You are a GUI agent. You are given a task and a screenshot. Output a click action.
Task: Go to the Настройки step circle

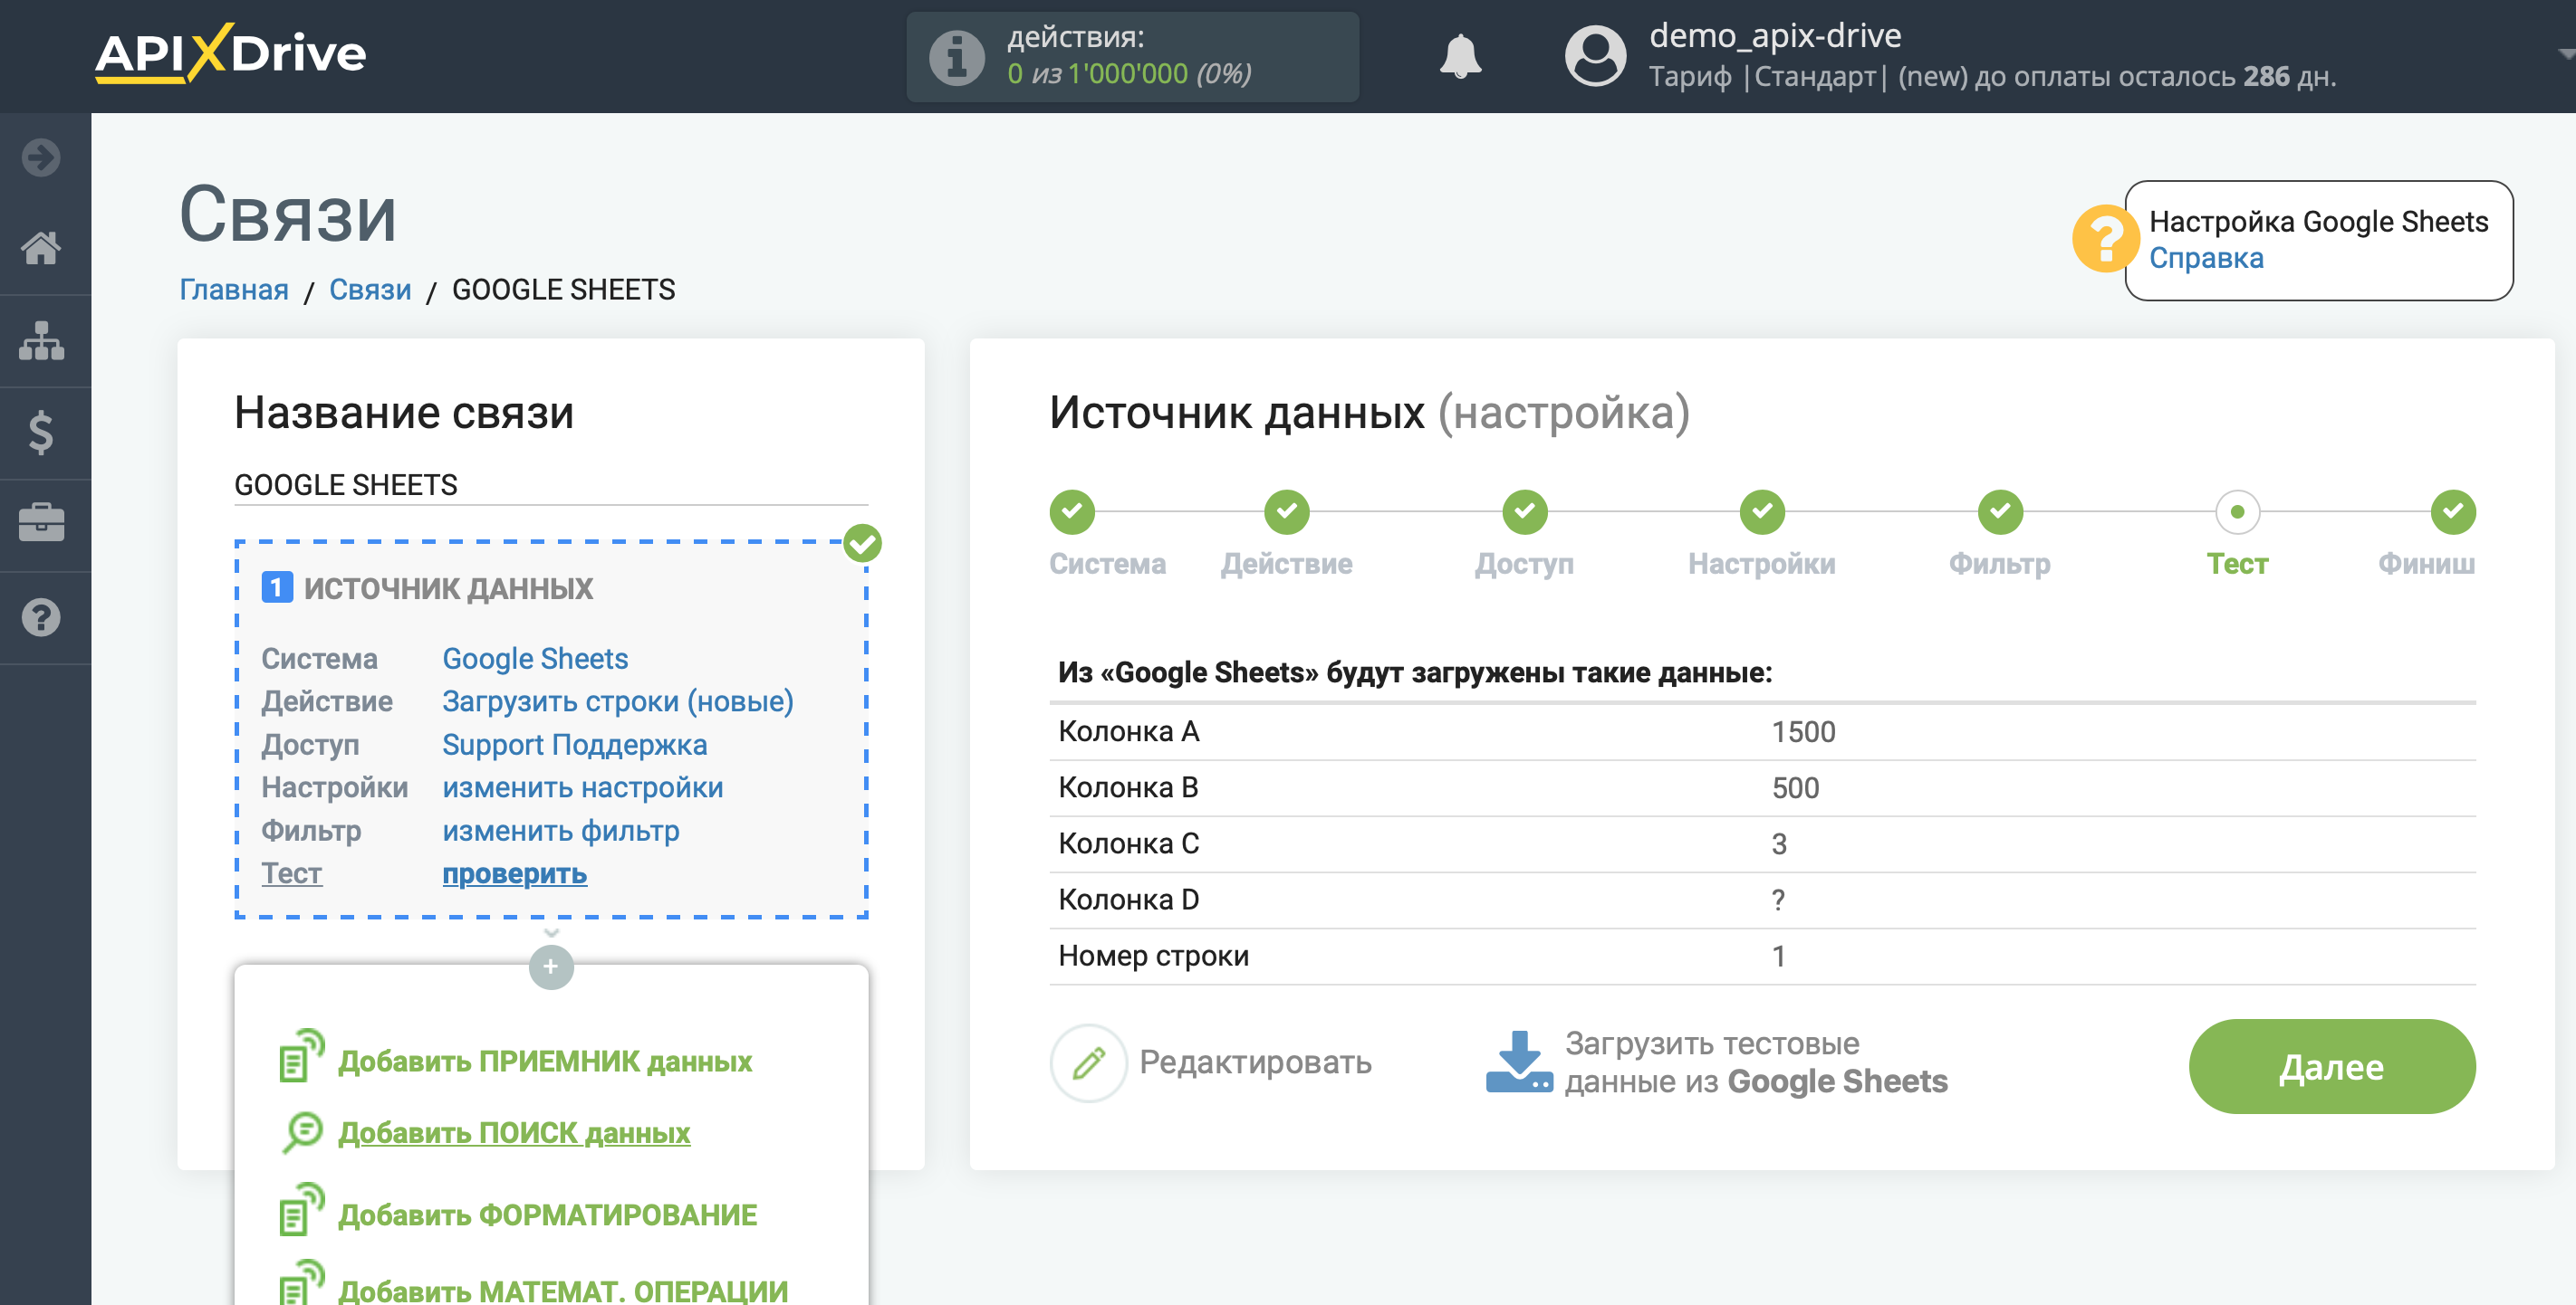point(1762,511)
